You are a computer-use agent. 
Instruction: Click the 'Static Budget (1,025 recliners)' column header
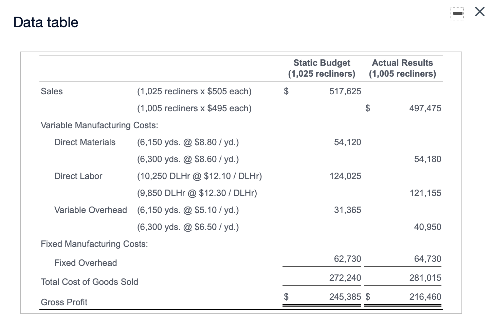point(322,68)
